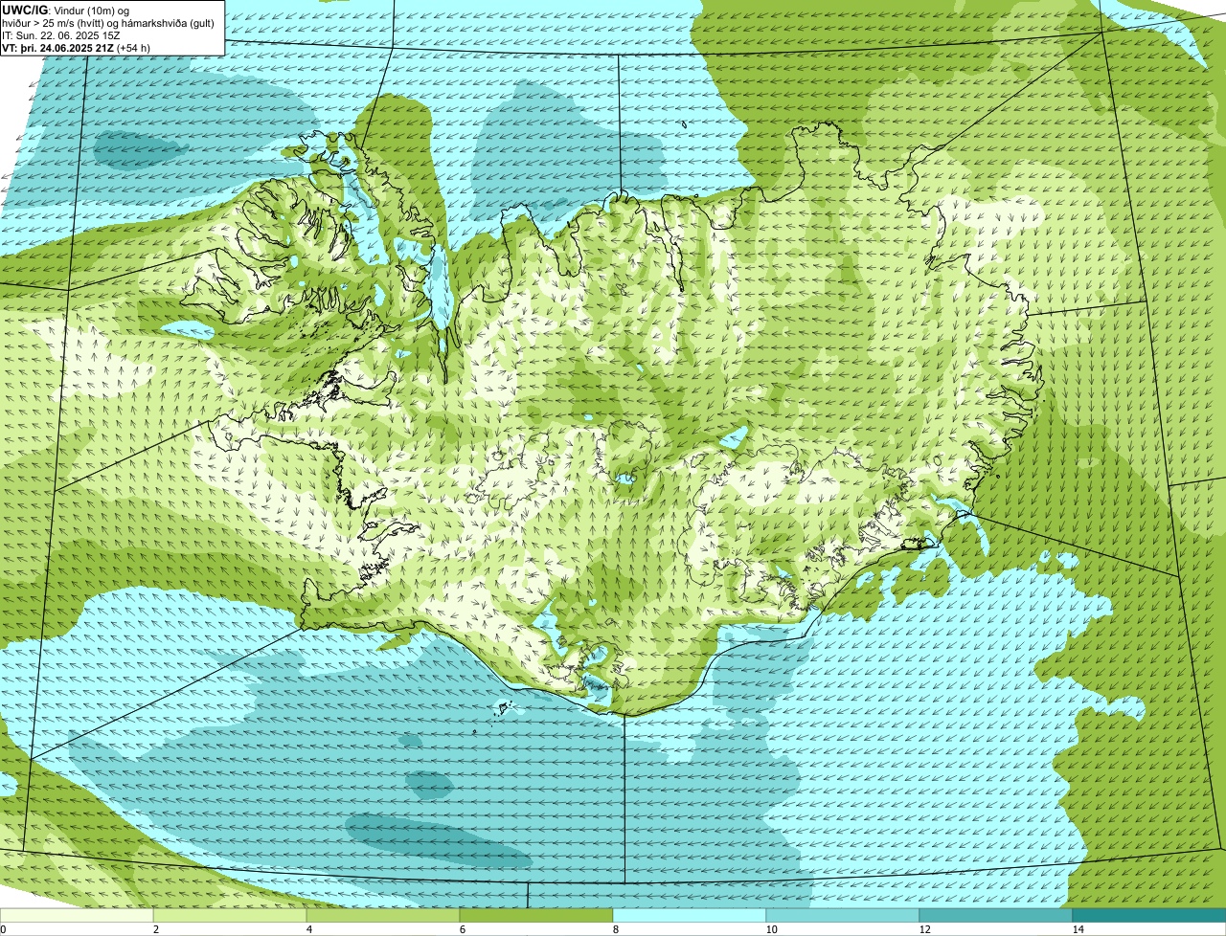This screenshot has width=1226, height=936.
Task: Click the legend value "8"
Action: pyautogui.click(x=615, y=929)
